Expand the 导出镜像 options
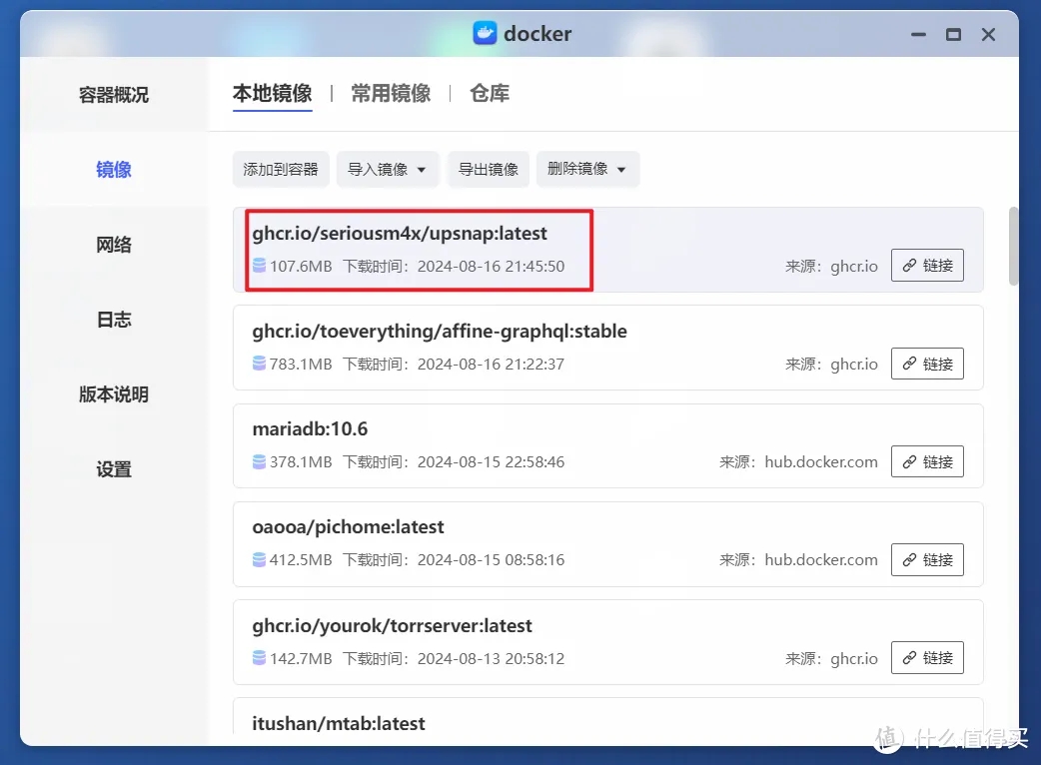Screen dimensions: 1041x765 pos(488,169)
